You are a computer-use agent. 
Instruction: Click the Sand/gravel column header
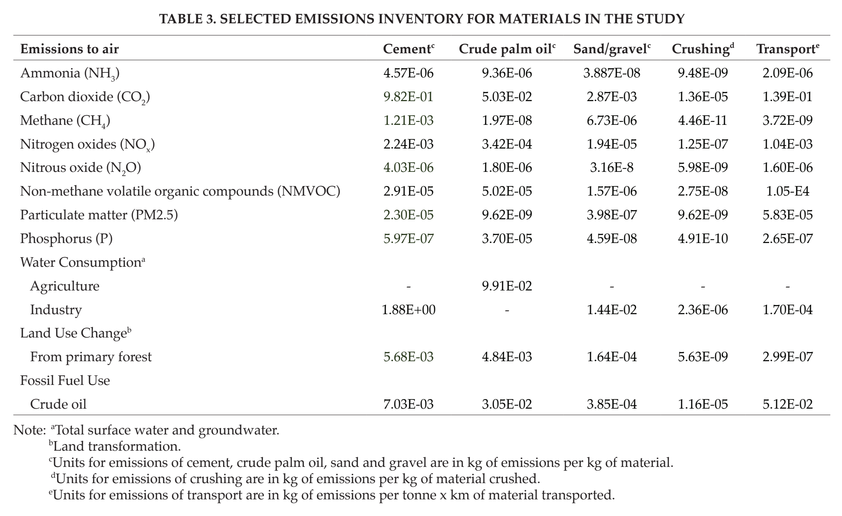pos(612,49)
